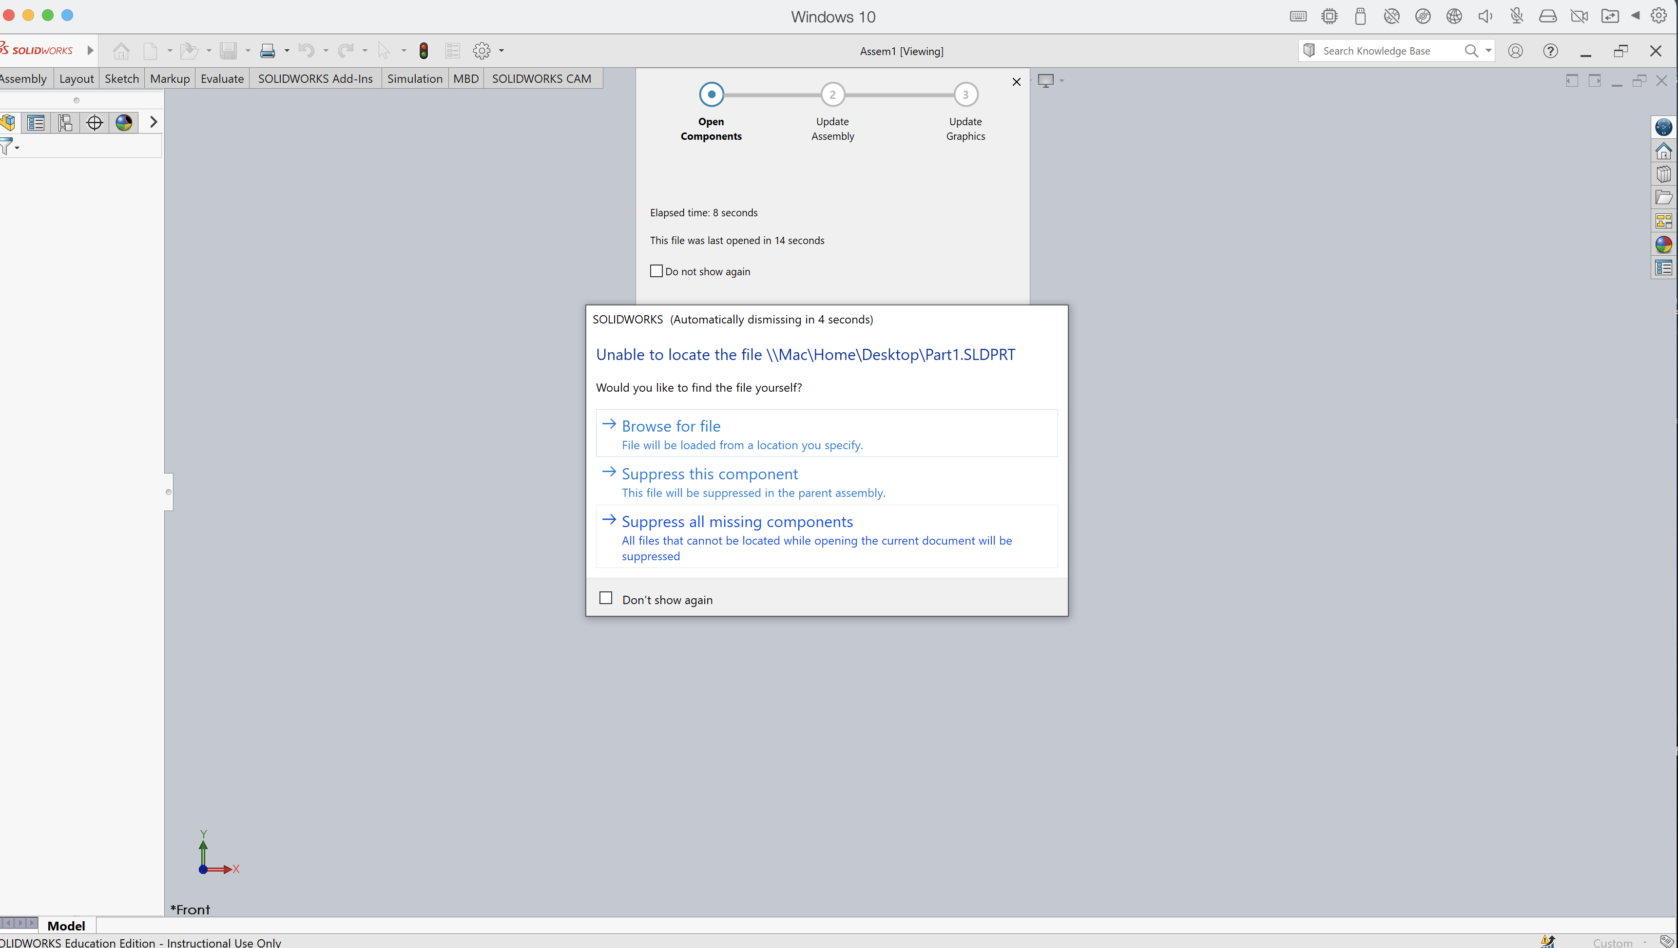Choose Suppress all missing components
Screen dimensions: 1678x948
point(827,536)
